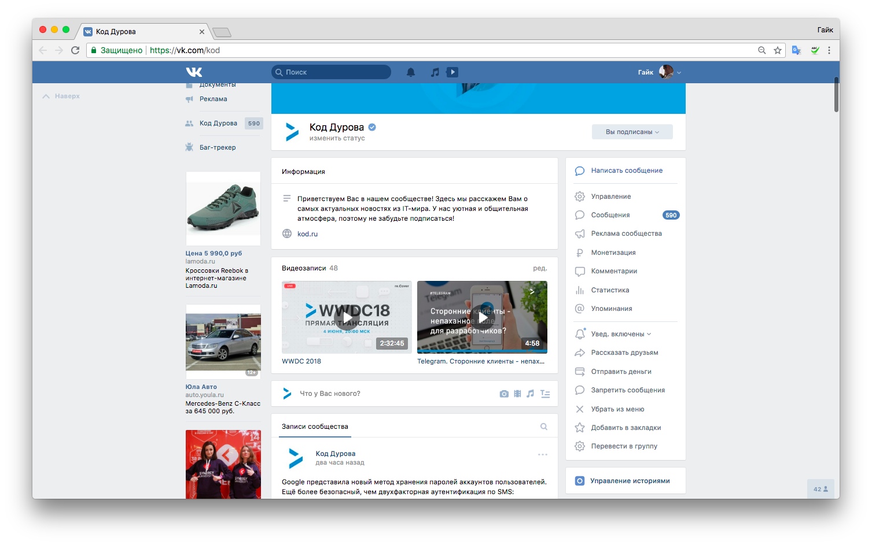Click the VK search field
The width and height of the screenshot is (872, 545).
pos(331,72)
